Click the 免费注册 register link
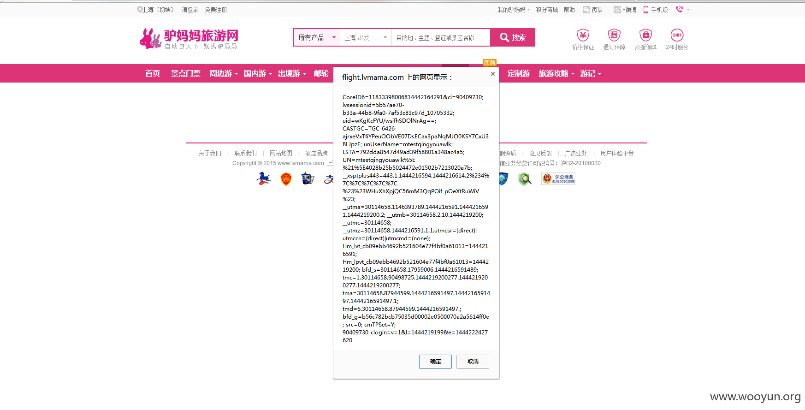This screenshot has width=805, height=410. pyautogui.click(x=216, y=10)
